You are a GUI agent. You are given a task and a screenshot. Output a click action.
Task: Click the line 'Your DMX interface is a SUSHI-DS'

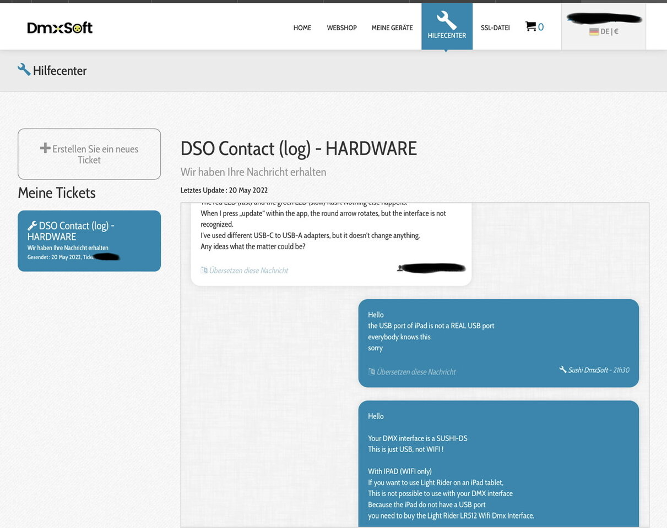tap(417, 438)
